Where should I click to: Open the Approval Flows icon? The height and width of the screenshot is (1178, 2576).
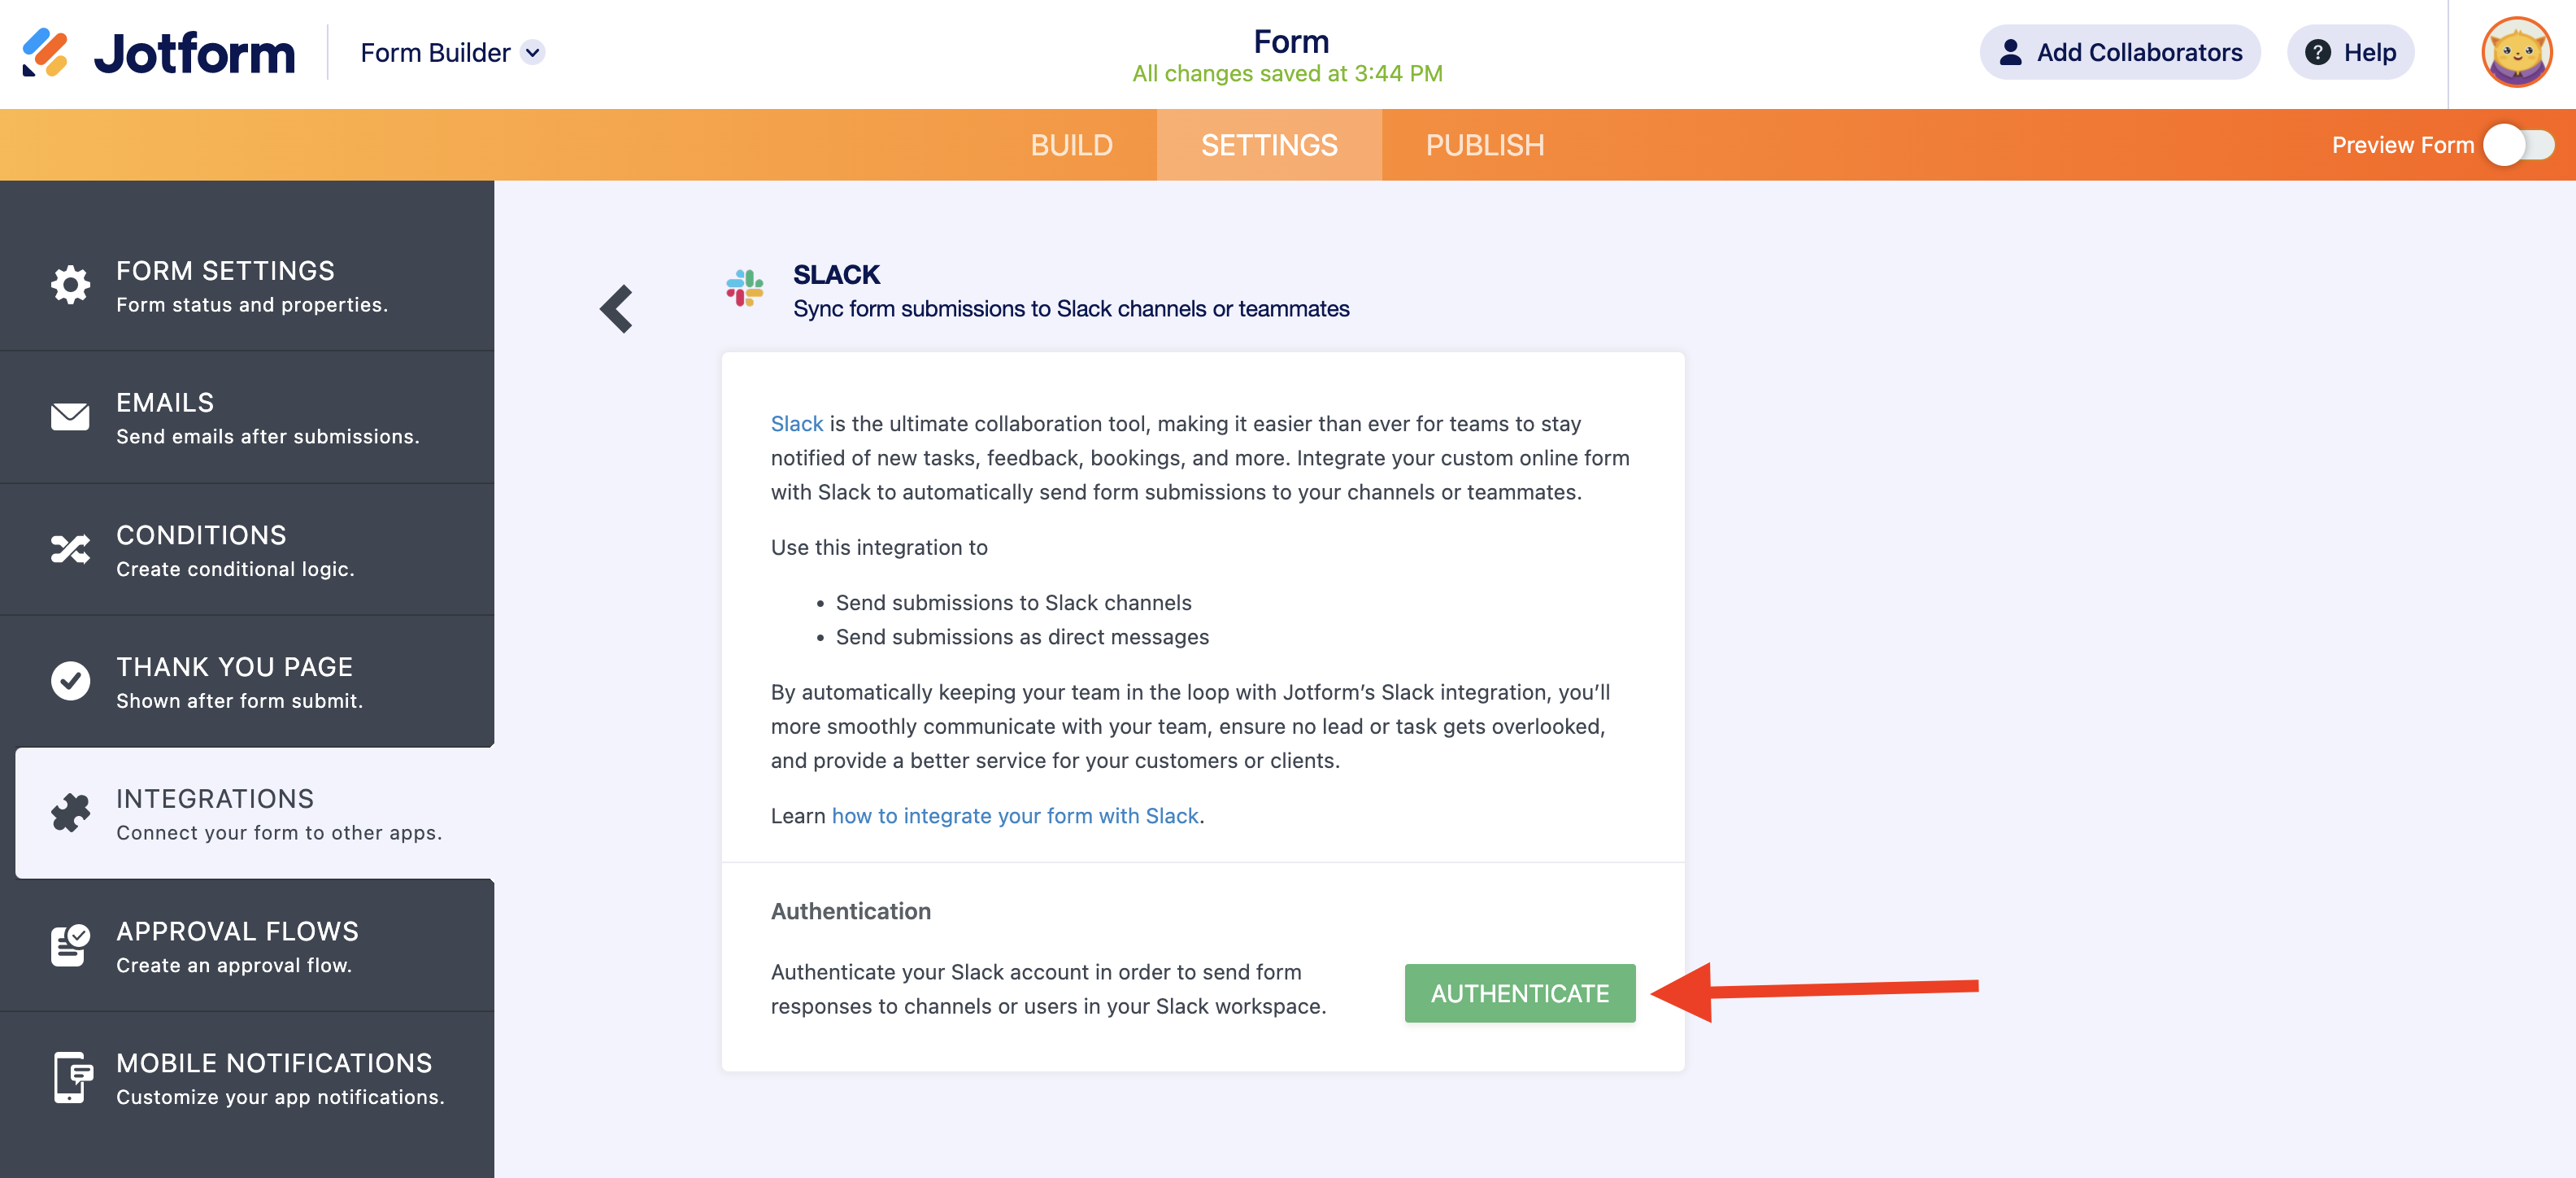(x=70, y=945)
